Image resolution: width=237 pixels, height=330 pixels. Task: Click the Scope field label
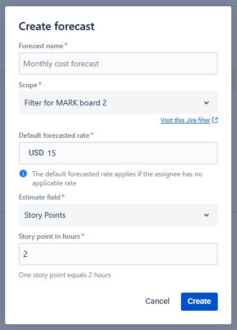(x=28, y=85)
